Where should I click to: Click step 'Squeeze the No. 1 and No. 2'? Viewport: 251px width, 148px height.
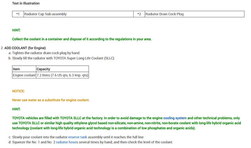pyautogui.click(x=93, y=142)
